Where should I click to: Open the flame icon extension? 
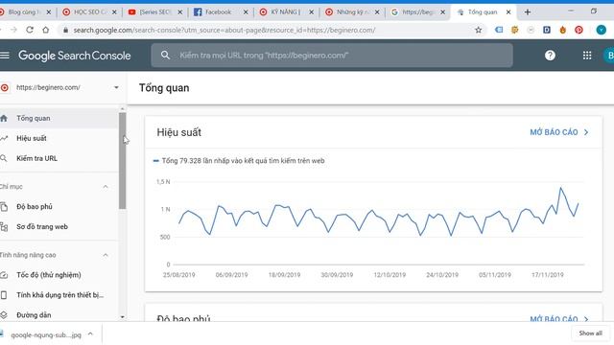(x=563, y=30)
